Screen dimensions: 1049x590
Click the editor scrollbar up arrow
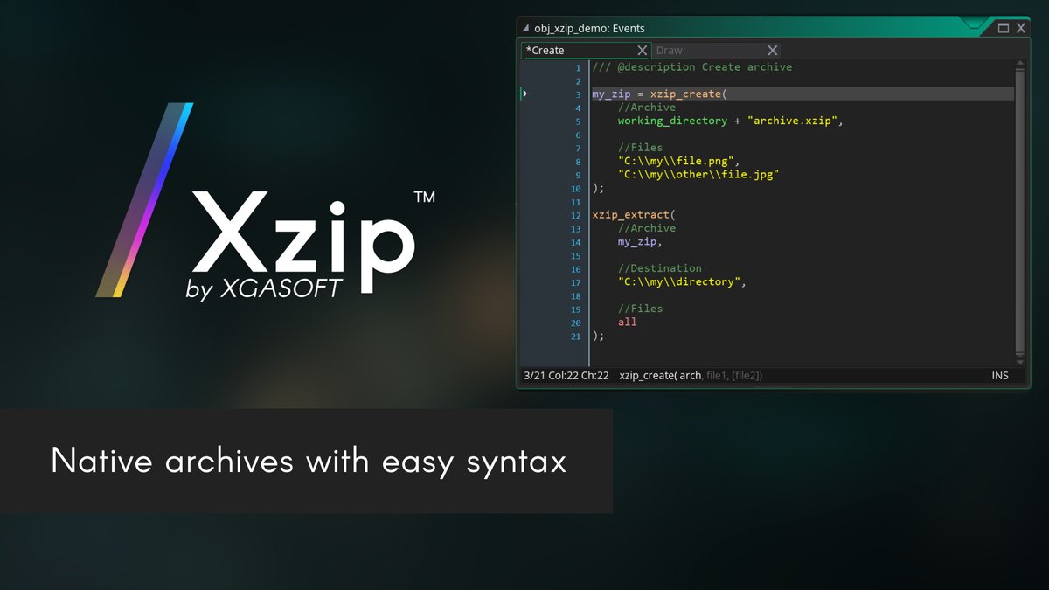1020,65
